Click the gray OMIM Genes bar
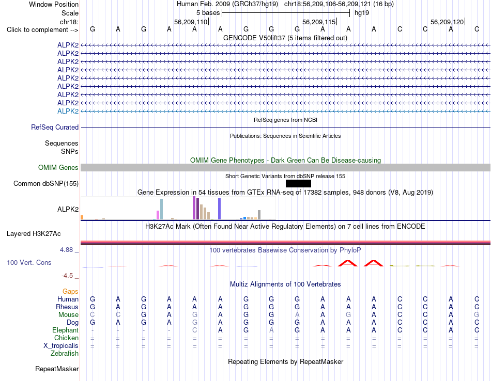491x381 pixels. tap(285, 168)
